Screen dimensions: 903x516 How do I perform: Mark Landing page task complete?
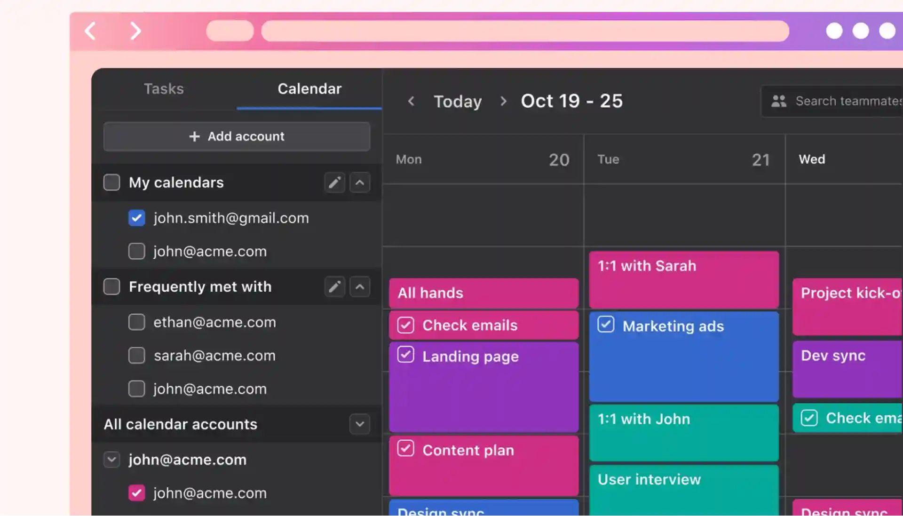coord(405,355)
